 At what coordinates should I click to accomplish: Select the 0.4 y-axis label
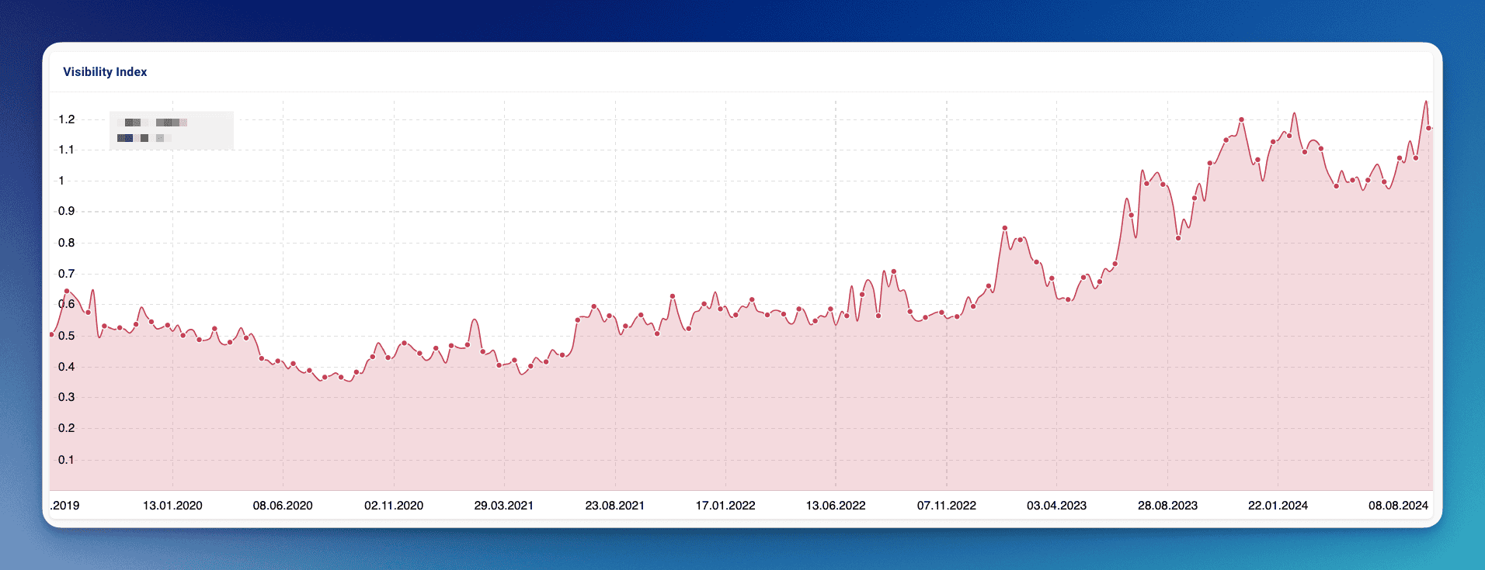[x=67, y=367]
